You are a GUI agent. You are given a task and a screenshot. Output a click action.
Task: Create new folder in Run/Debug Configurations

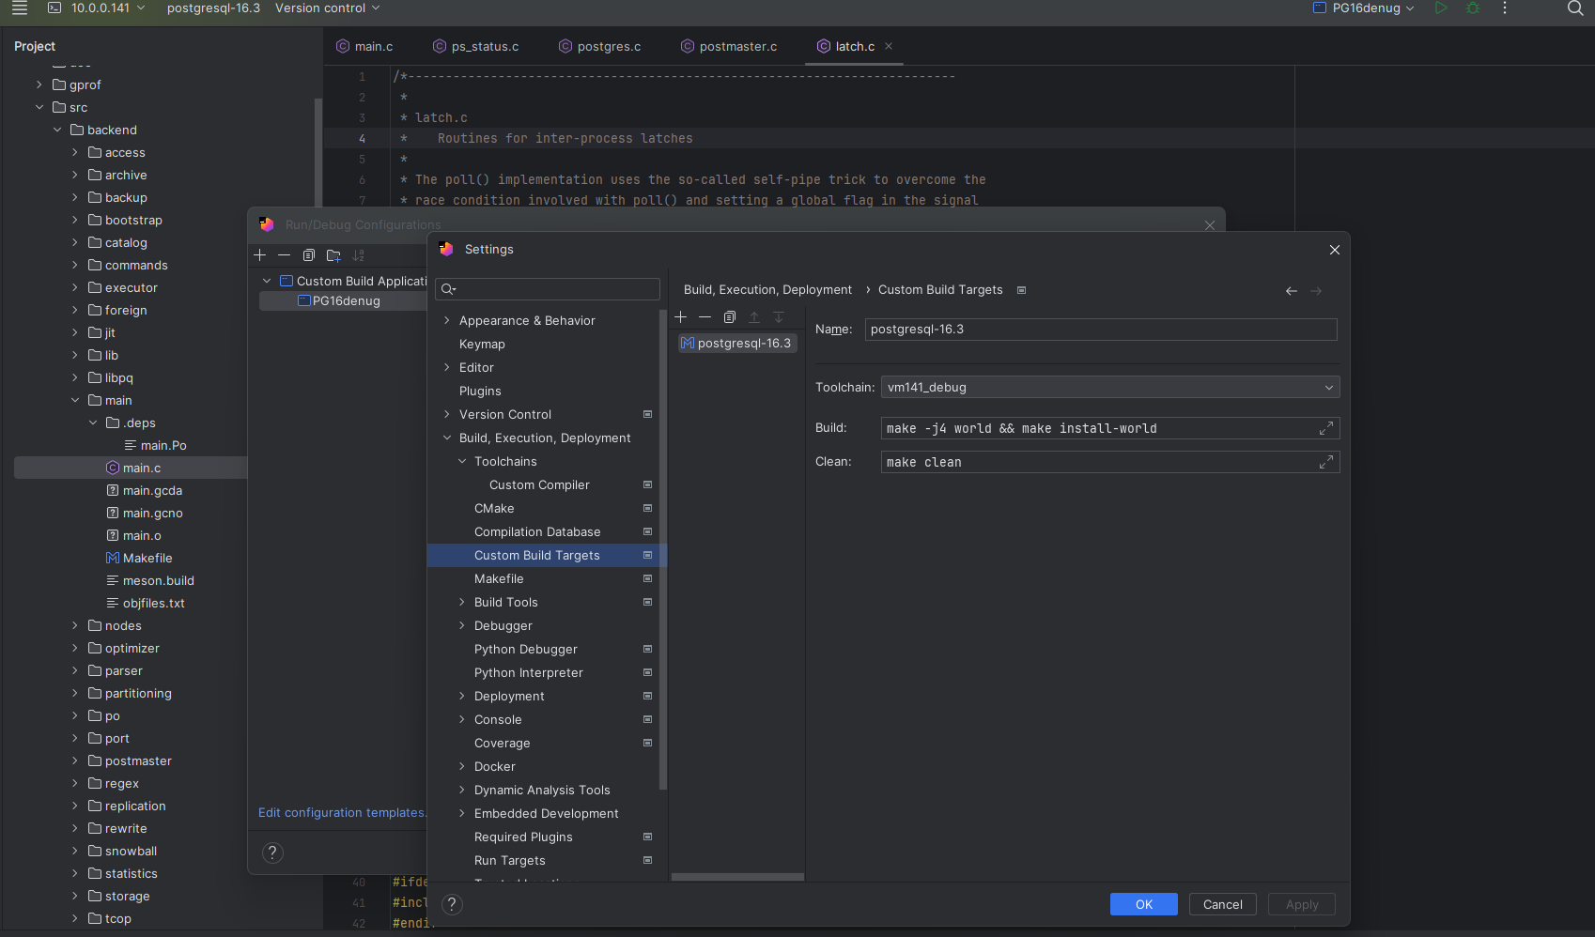point(333,255)
